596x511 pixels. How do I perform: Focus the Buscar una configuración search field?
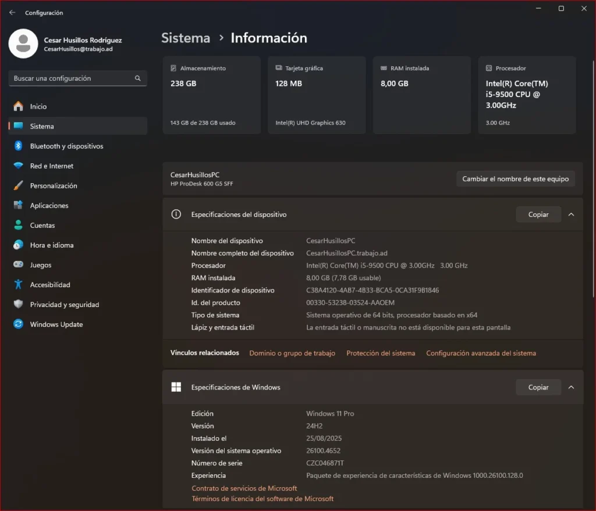click(x=77, y=78)
